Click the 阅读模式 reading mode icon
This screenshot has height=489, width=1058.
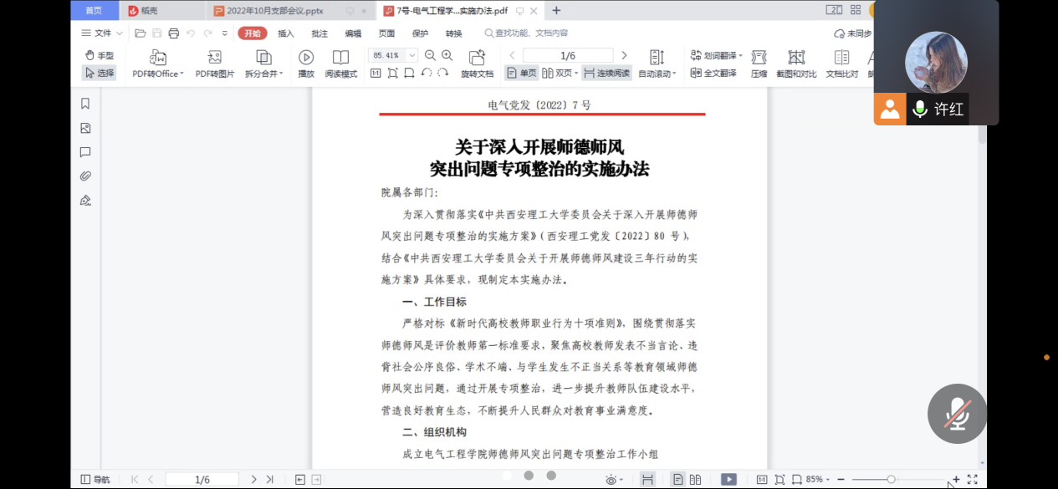[x=340, y=64]
